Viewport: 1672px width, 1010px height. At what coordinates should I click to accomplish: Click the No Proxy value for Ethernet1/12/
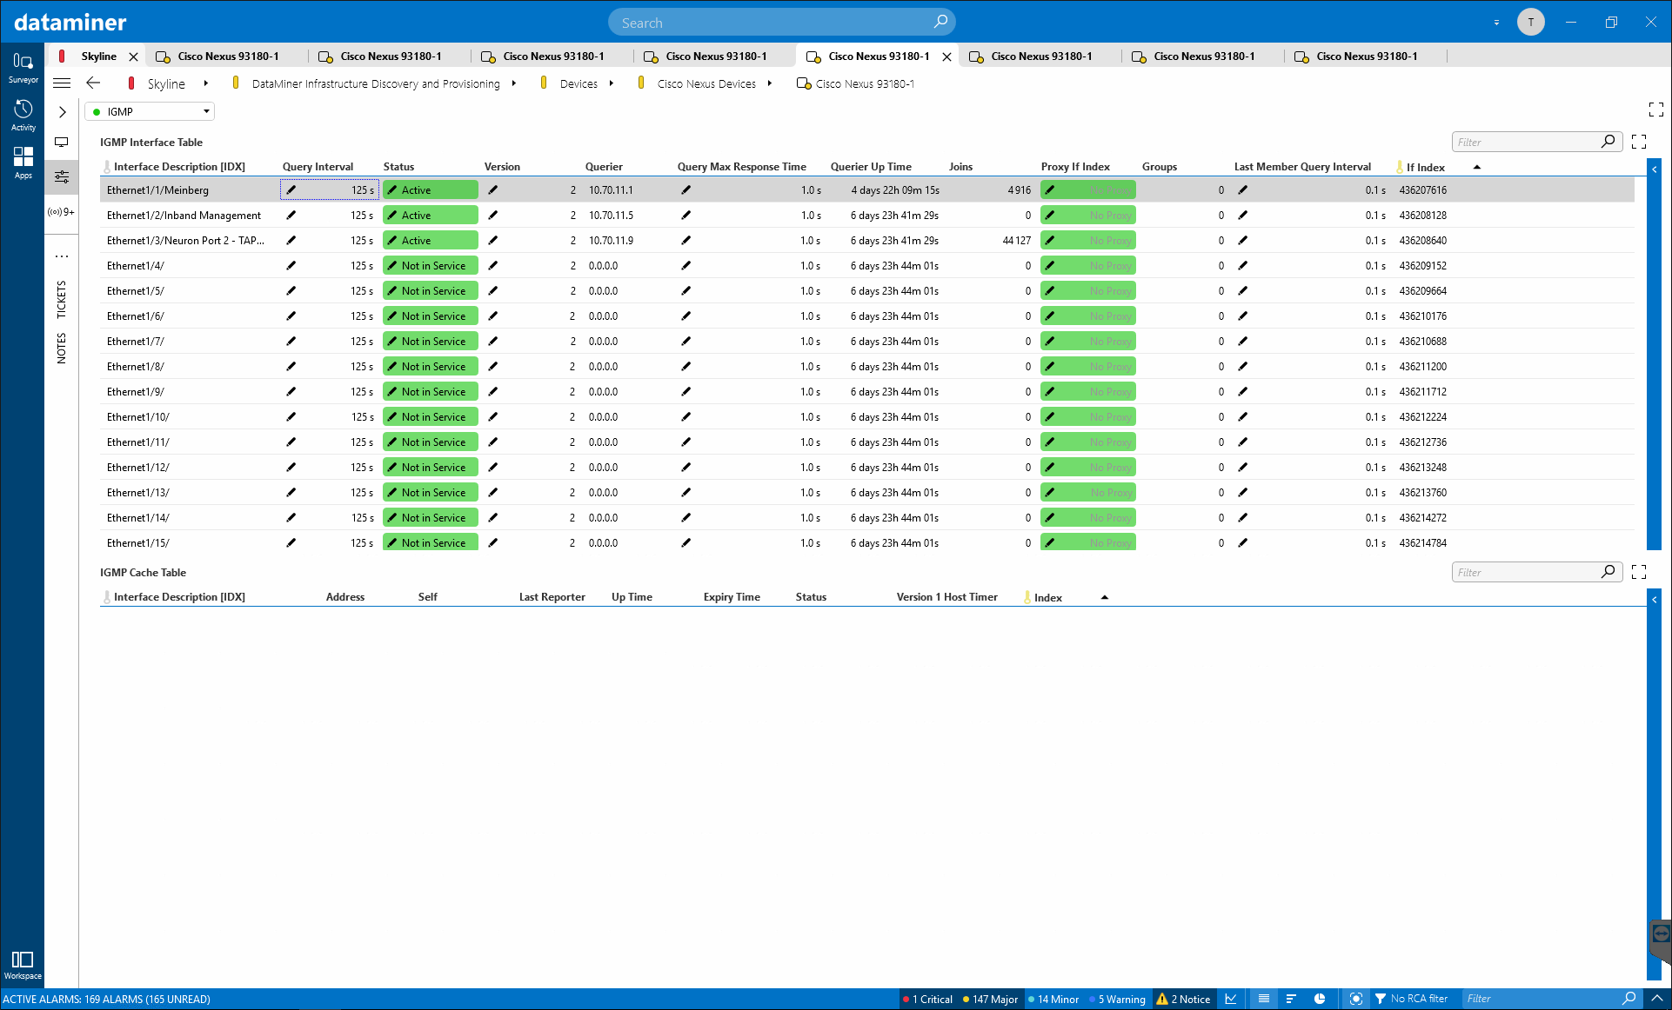(x=1088, y=468)
